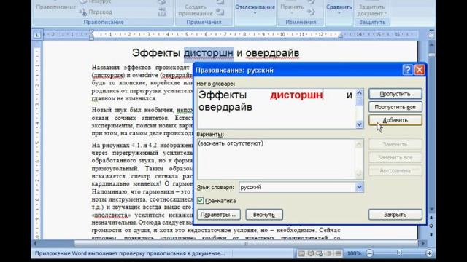Click zoom in plus button
Viewport: 467px width, 262px height.
tap(429, 253)
